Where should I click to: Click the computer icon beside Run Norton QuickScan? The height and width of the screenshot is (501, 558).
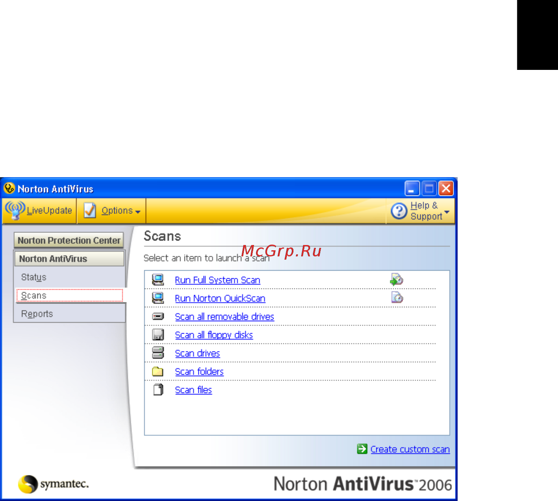pyautogui.click(x=158, y=298)
